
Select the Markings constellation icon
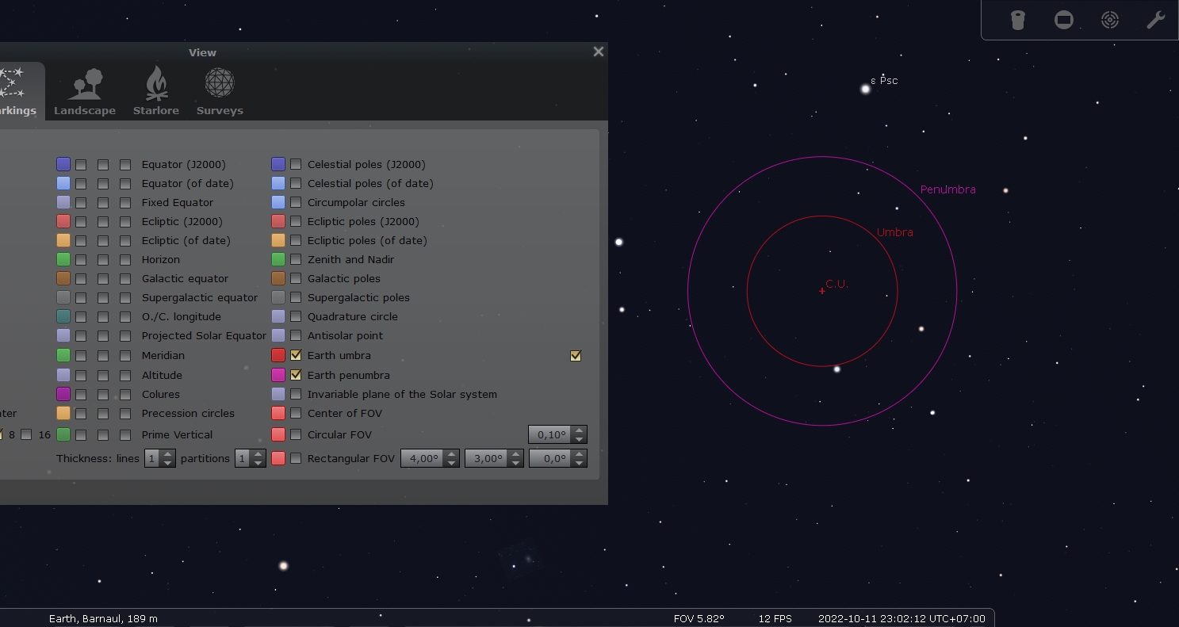13,89
